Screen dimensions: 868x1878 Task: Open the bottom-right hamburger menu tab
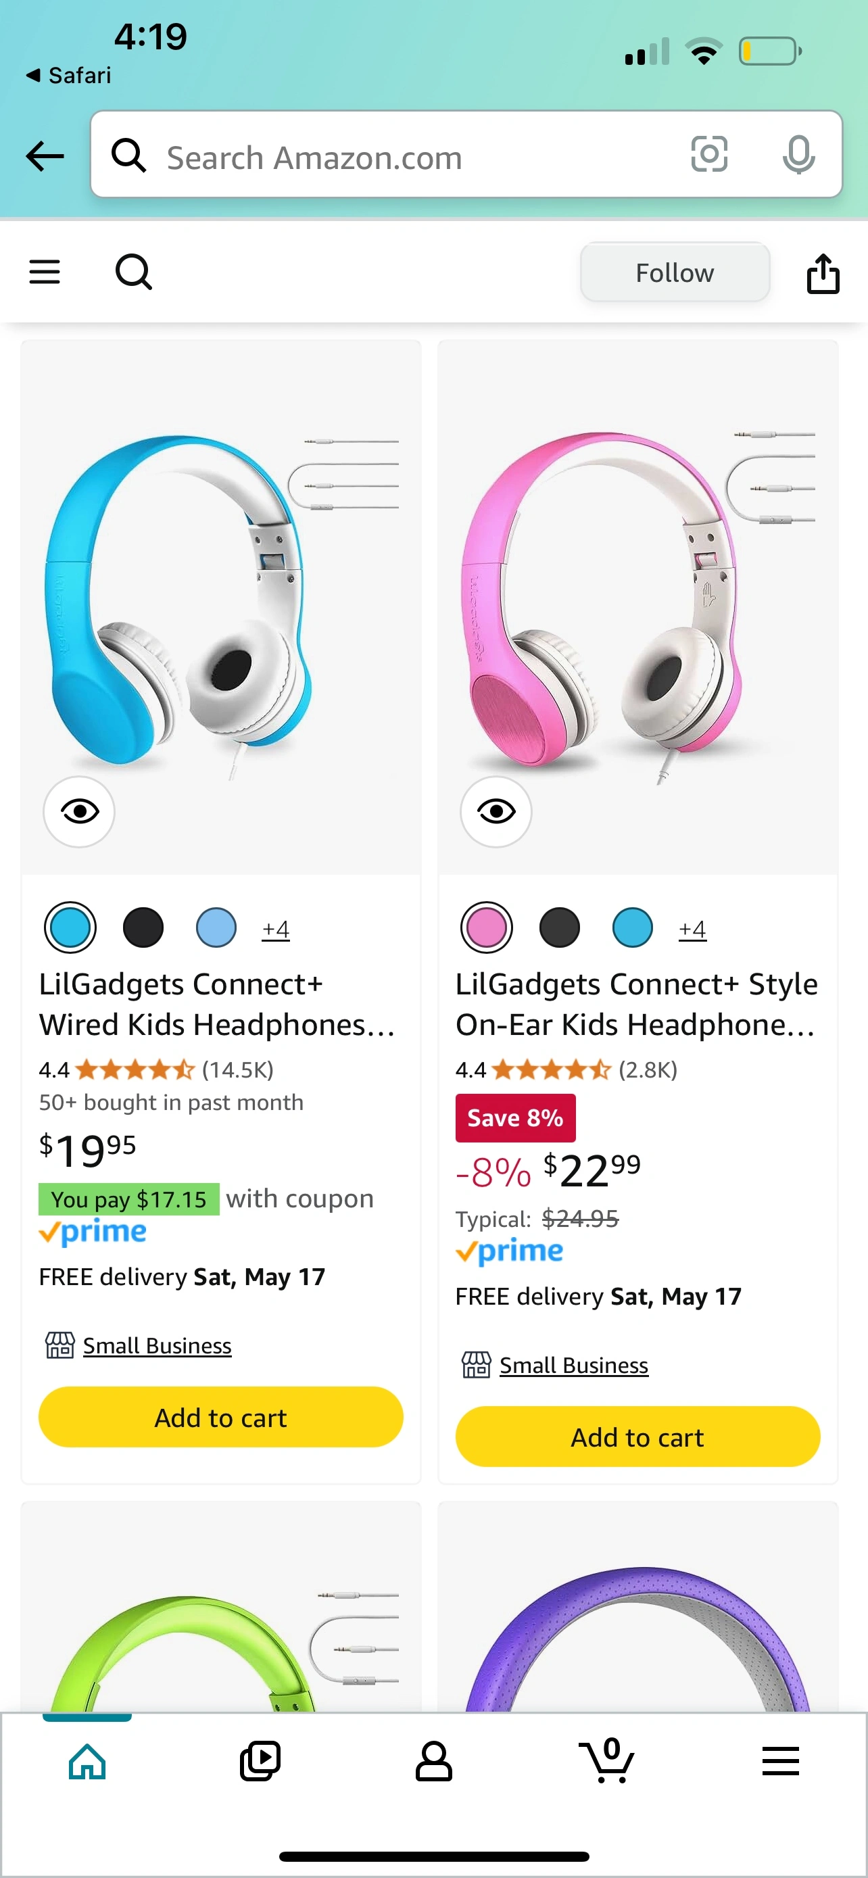tap(781, 1761)
